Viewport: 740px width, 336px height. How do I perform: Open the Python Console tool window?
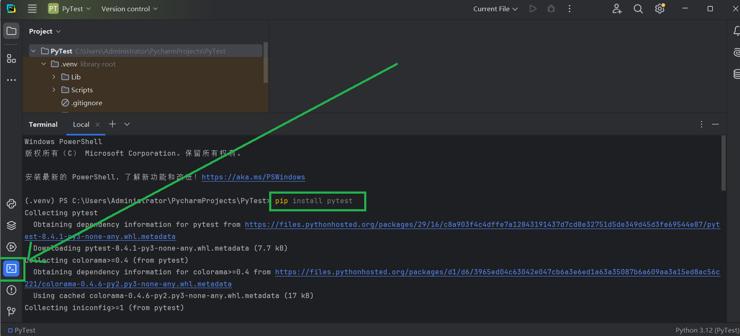tap(12, 204)
